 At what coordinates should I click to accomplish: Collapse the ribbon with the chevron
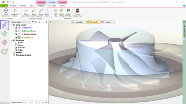click(181, 6)
